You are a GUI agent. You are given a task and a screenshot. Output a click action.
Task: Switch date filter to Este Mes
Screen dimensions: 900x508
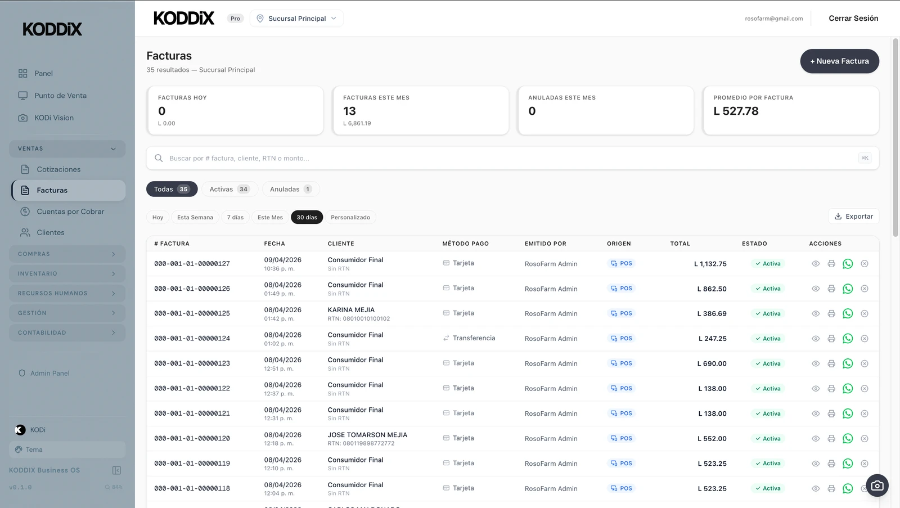(x=270, y=217)
